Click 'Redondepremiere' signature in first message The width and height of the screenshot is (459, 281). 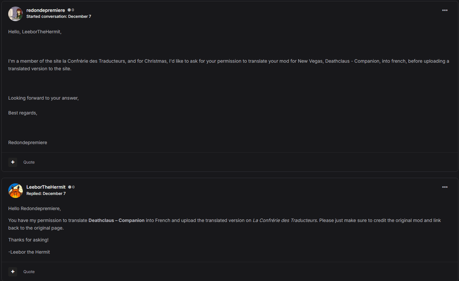[28, 142]
